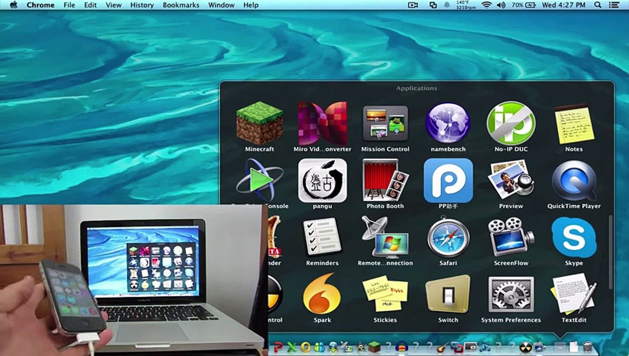Click the Documents stack in the Dock
The image size is (629, 356).
pyautogui.click(x=573, y=347)
